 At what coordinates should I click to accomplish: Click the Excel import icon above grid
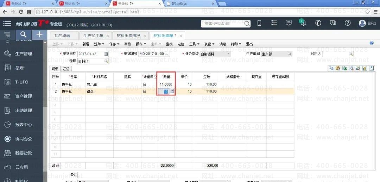(344, 68)
